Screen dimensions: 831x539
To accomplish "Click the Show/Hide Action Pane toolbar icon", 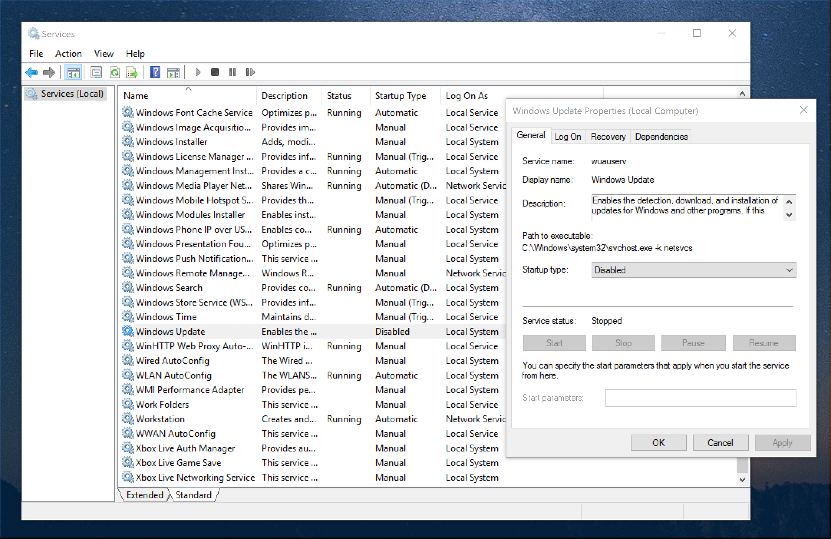I will (173, 72).
